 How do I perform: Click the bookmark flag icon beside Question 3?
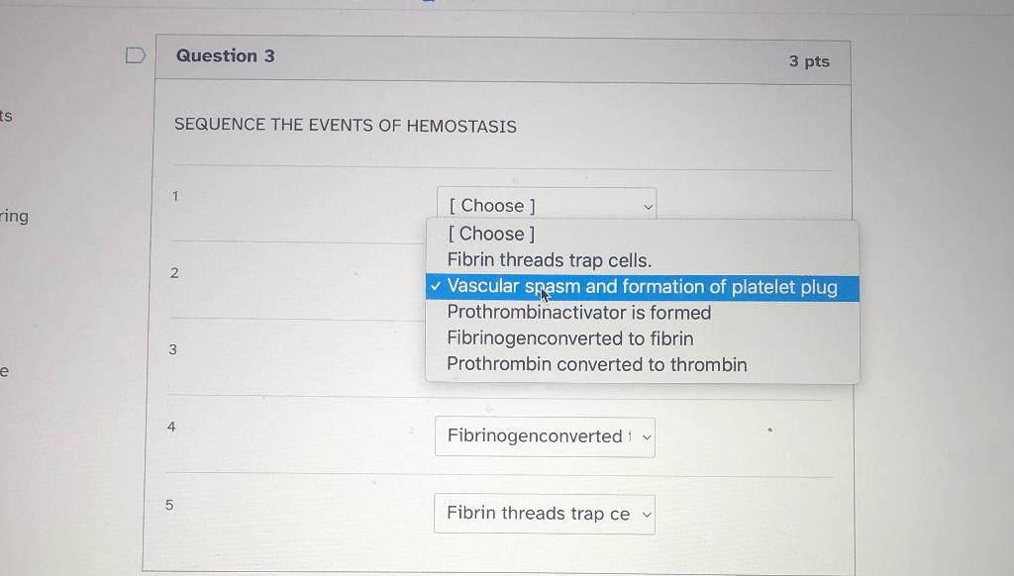tap(136, 55)
